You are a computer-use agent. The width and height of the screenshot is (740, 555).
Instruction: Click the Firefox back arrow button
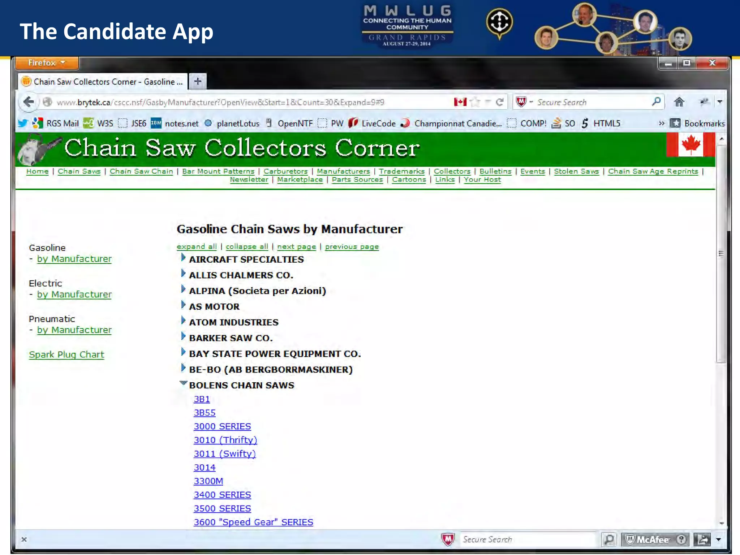pos(29,102)
